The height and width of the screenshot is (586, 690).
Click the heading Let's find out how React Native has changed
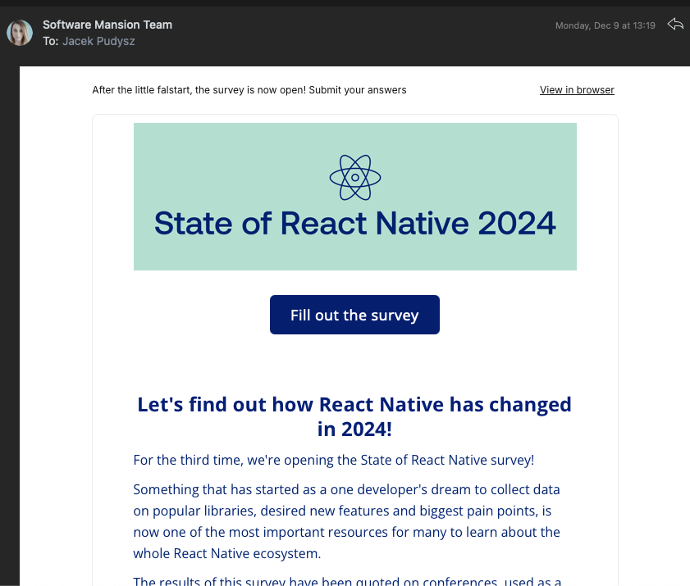(354, 416)
